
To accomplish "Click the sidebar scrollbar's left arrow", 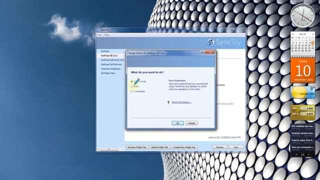I will click(x=98, y=149).
